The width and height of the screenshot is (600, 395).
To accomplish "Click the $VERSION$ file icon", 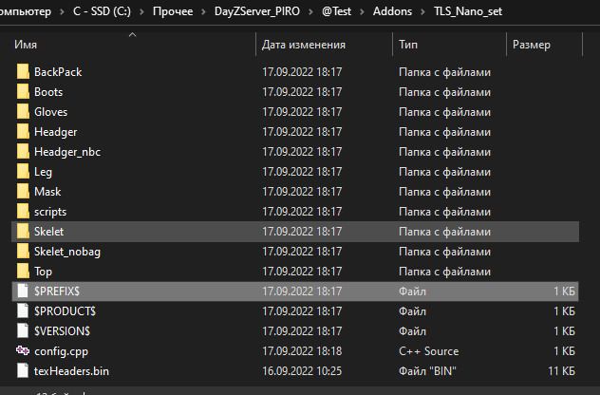I will [23, 330].
